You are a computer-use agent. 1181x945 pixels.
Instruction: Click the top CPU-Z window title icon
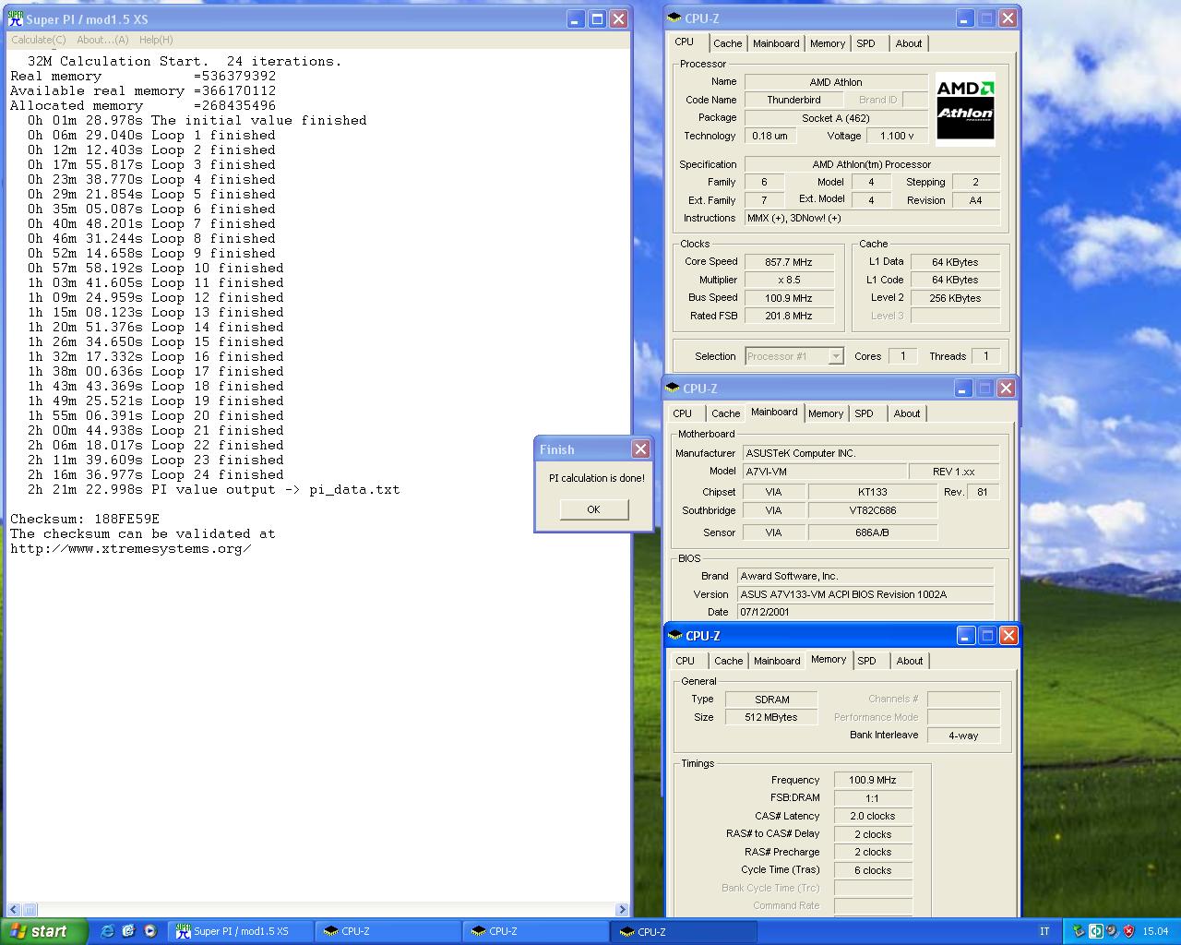point(674,18)
